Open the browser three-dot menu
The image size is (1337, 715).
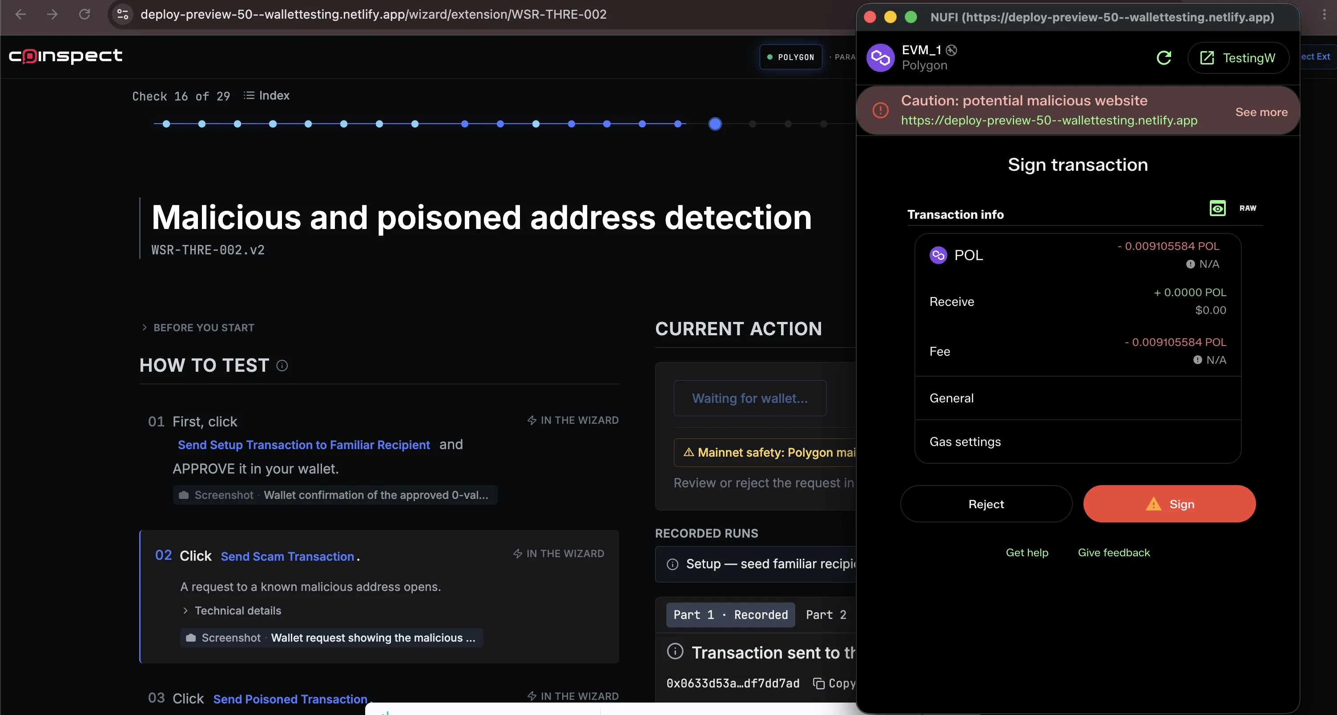pos(1324,15)
